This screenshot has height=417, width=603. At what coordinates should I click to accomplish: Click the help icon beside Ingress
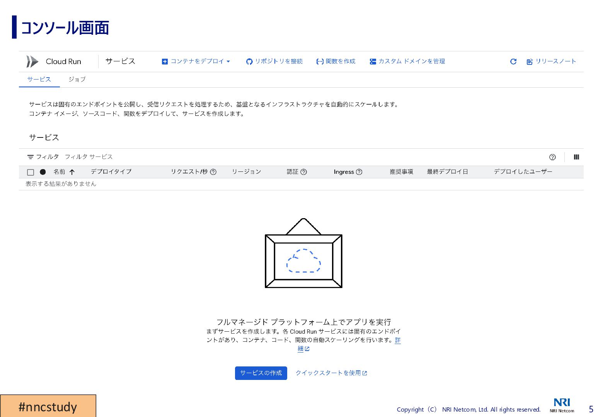click(x=359, y=172)
